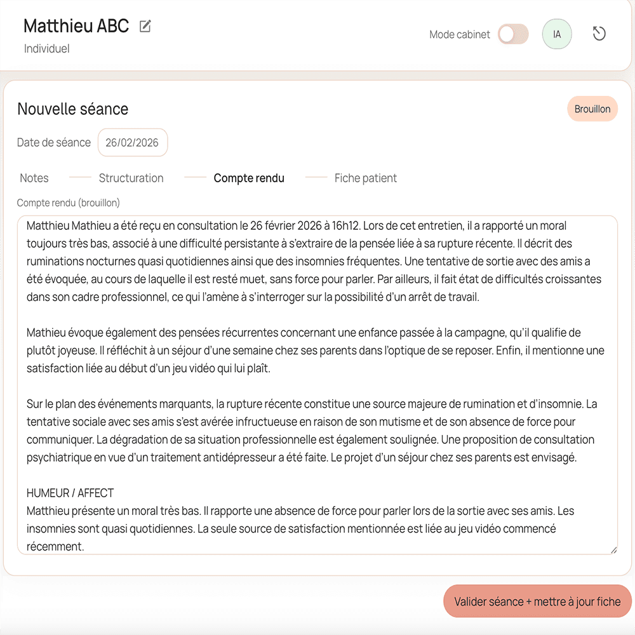Click the textarea resize handle corner
Screen dimensions: 635x635
click(613, 550)
